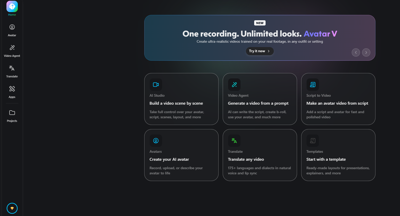The image size is (400, 216).
Task: Click the 'Script to Video' card label
Action: pos(318,95)
